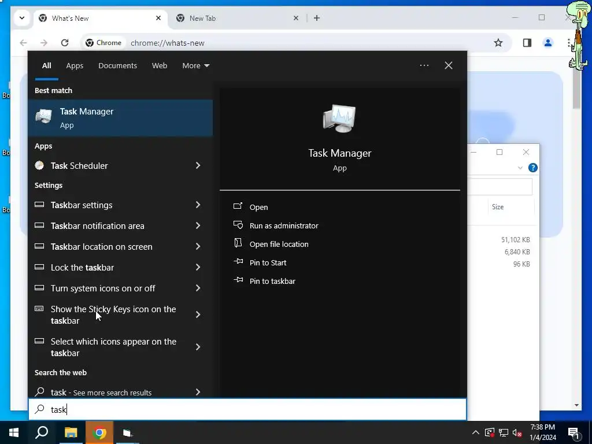This screenshot has width=592, height=444.
Task: Expand Turn system icons on or off arrow
Action: 198,288
